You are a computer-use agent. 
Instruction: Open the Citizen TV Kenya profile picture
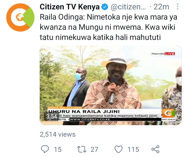[20, 17]
